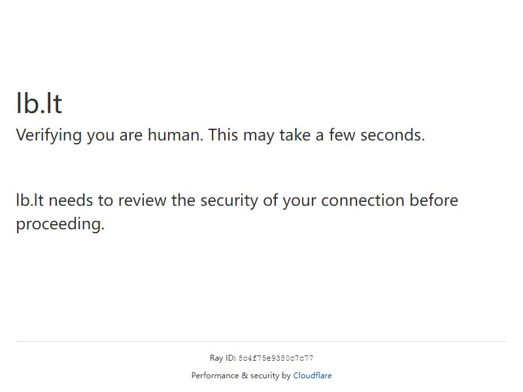Click the word 'your' in the paragraph

[x=299, y=201]
